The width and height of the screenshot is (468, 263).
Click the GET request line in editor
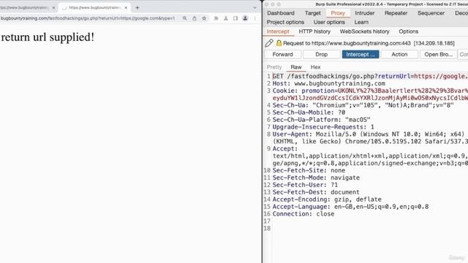(x=370, y=76)
